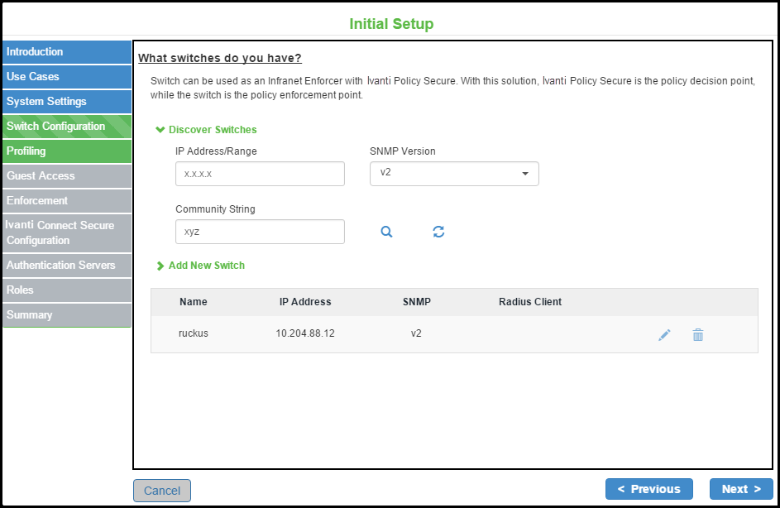Go to the Use Cases step
Image resolution: width=780 pixels, height=508 pixels.
(66, 77)
